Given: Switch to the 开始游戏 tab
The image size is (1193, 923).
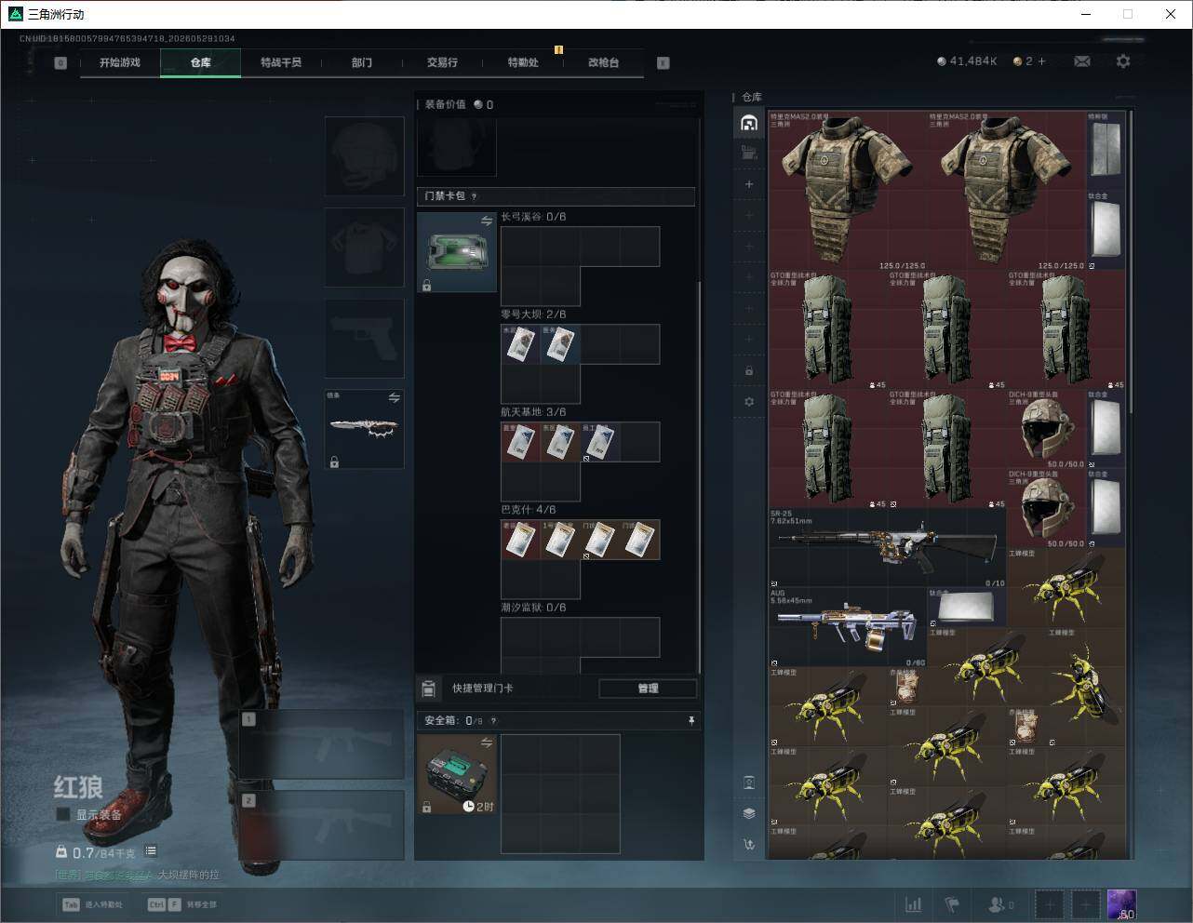Looking at the screenshot, I should pos(120,62).
